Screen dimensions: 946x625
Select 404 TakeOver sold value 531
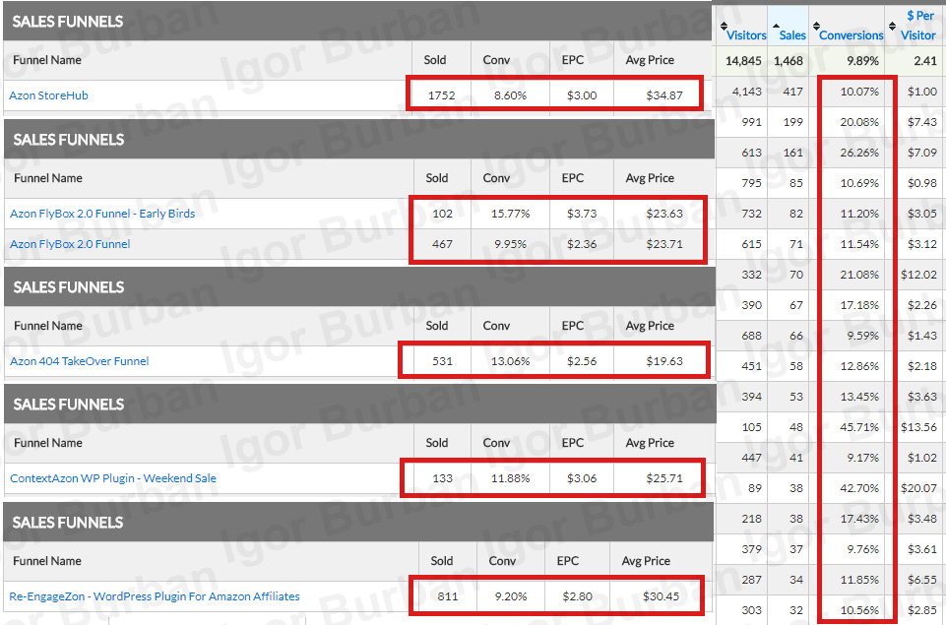[442, 361]
